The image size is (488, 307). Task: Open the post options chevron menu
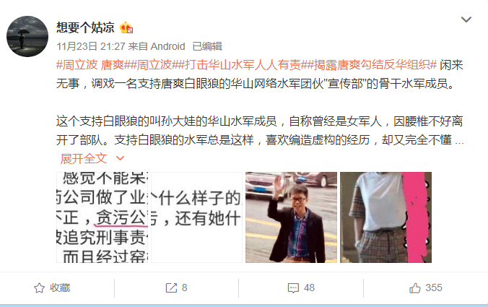[x=466, y=20]
